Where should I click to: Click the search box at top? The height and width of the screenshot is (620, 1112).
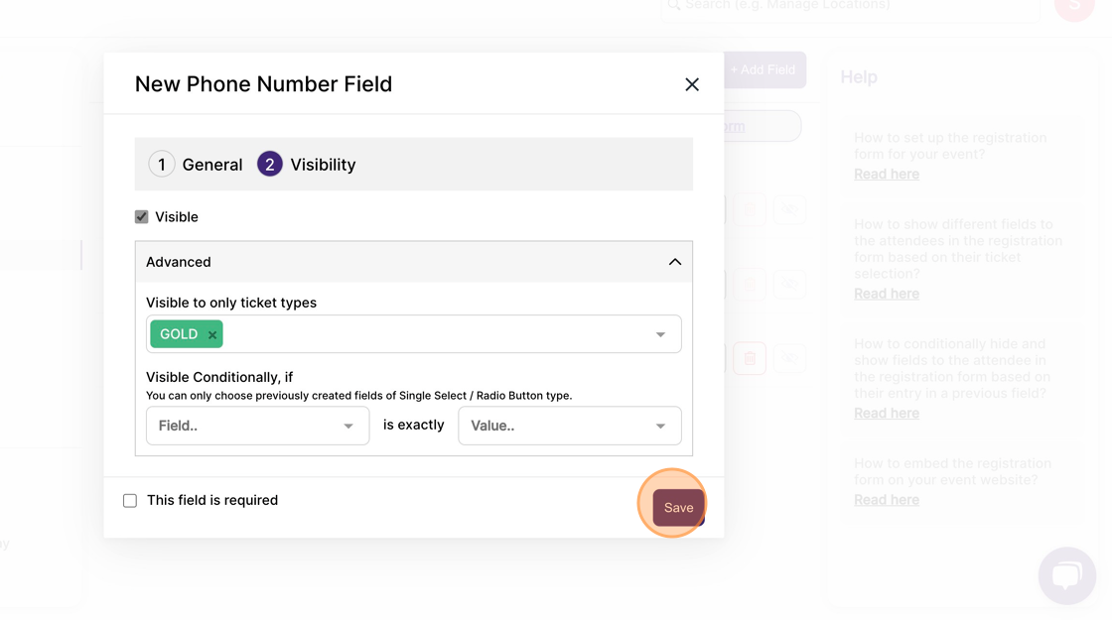coord(850,6)
